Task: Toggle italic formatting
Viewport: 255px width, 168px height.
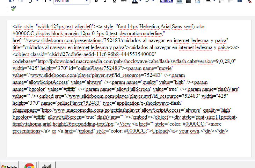Action: coord(105,1)
